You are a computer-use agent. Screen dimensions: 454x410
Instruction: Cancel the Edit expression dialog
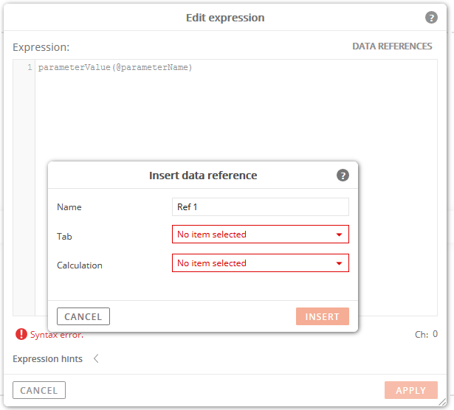pyautogui.click(x=39, y=390)
